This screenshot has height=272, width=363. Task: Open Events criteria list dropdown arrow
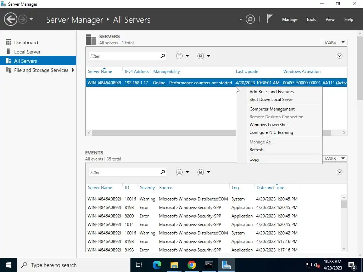click(x=187, y=172)
